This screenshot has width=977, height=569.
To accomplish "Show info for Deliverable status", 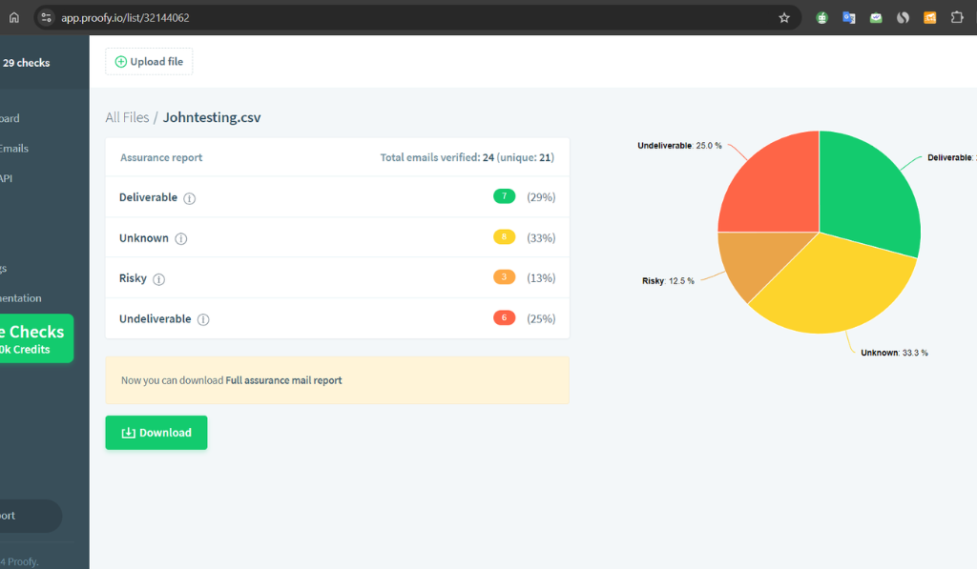I will coord(190,198).
